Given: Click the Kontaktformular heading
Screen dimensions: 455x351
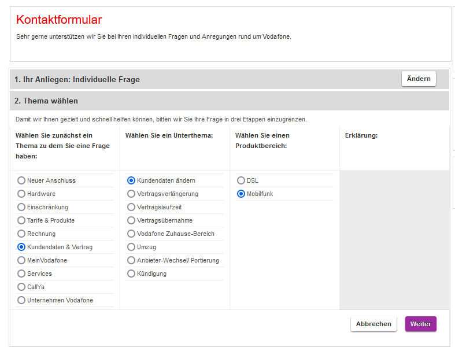Looking at the screenshot, I should tap(59, 20).
